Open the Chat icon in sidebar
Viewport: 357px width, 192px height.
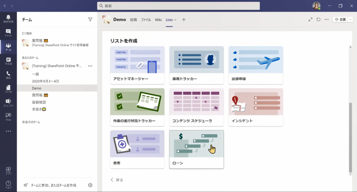pyautogui.click(x=8, y=33)
